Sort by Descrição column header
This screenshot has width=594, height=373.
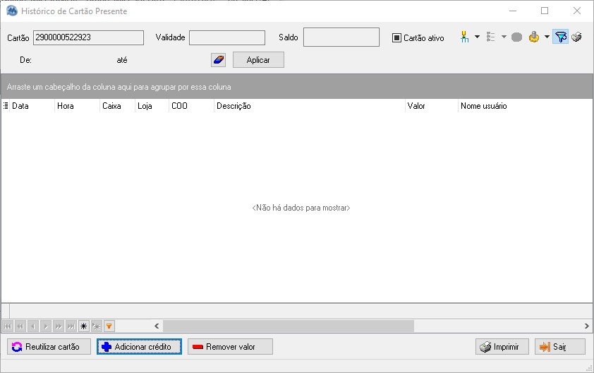click(310, 106)
